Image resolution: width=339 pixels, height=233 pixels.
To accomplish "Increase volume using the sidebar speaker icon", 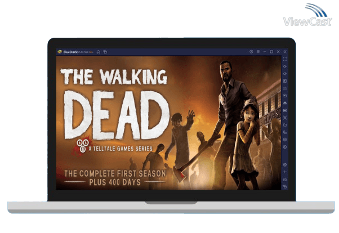I will click(x=285, y=66).
